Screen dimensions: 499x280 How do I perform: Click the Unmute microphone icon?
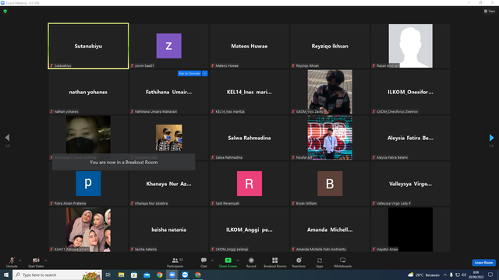[12, 261]
